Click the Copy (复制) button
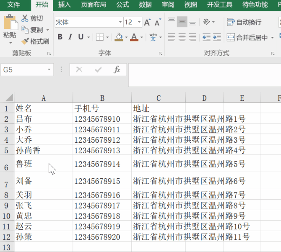 tap(32, 30)
